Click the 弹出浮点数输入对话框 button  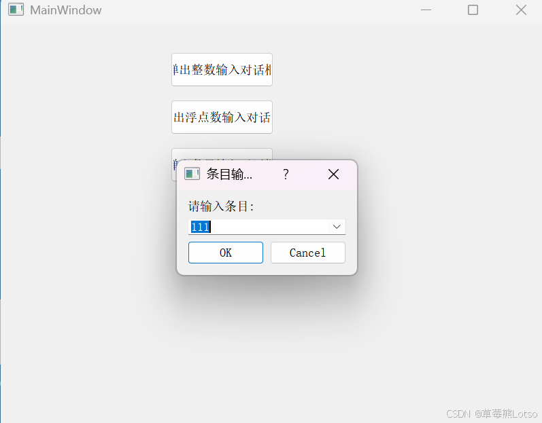click(x=222, y=117)
